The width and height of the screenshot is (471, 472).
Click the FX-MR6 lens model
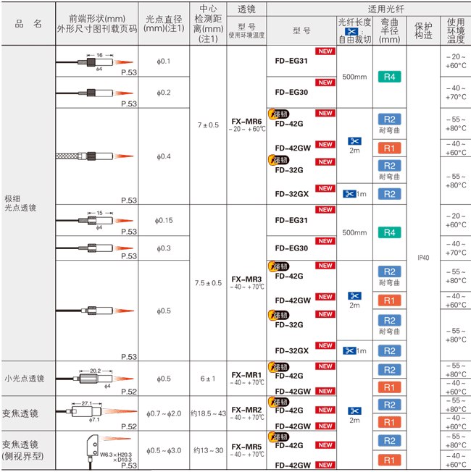[x=246, y=122]
